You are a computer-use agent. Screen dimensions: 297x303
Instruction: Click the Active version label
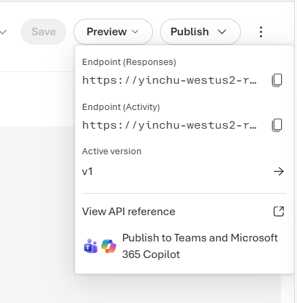click(x=111, y=151)
